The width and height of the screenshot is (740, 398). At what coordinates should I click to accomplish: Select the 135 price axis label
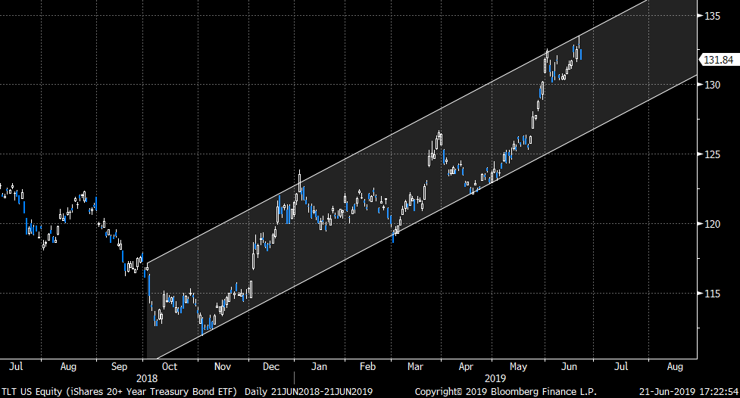(x=713, y=16)
